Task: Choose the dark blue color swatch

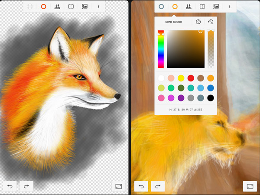Action: 211,88
